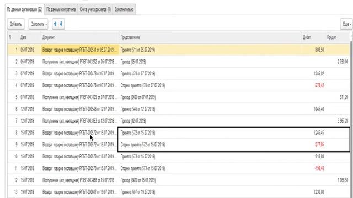Viewport: 353px width, 198px height.
Task: Click the cell Сторно: принято (478 от 07.07.2019)
Action: pos(143,85)
